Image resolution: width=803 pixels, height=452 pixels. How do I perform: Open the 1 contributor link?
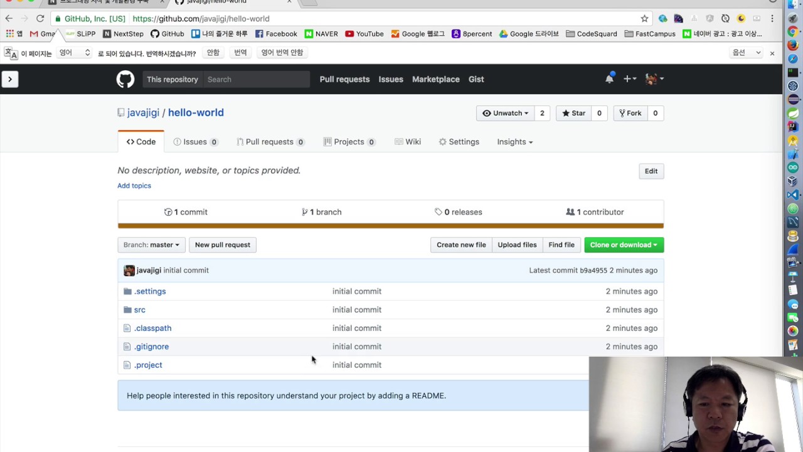coord(595,212)
